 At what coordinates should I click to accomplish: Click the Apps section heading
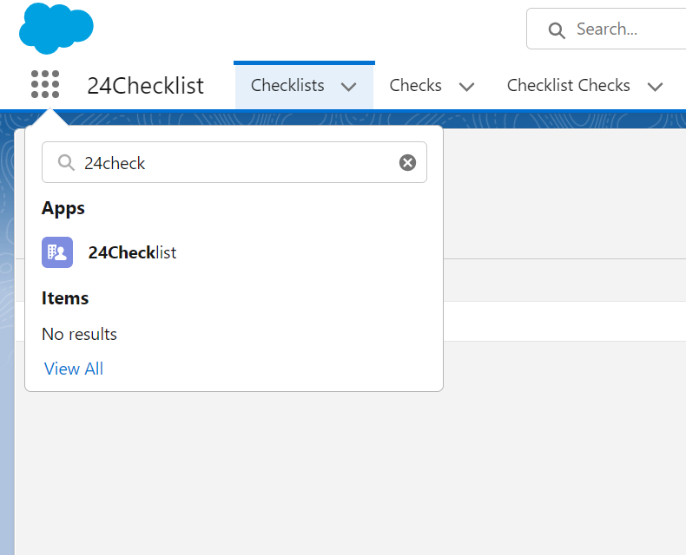(63, 208)
